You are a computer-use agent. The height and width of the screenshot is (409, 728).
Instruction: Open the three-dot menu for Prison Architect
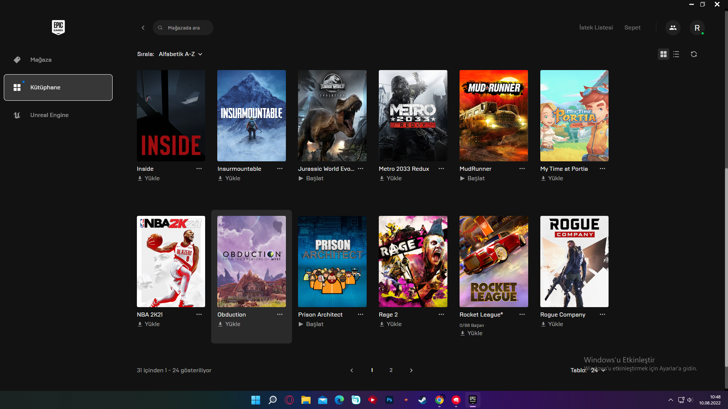point(360,314)
